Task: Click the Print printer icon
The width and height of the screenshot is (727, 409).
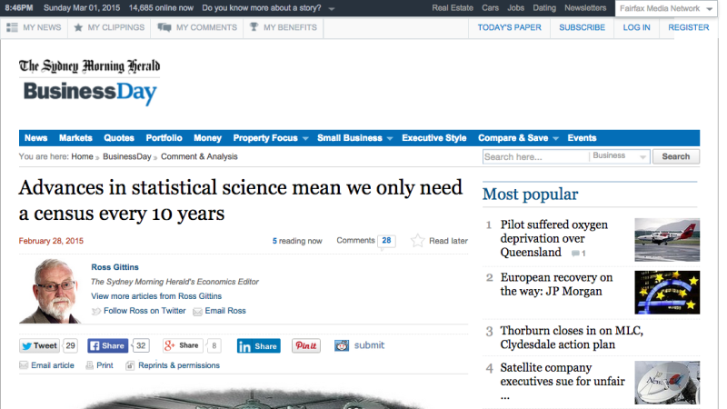Action: [89, 365]
